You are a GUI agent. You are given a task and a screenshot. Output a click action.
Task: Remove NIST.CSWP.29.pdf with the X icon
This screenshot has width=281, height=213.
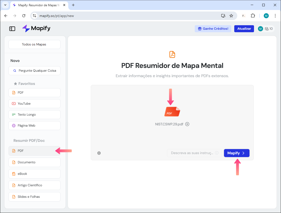[187, 124]
